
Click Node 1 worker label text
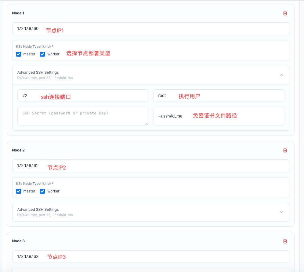tap(53, 54)
